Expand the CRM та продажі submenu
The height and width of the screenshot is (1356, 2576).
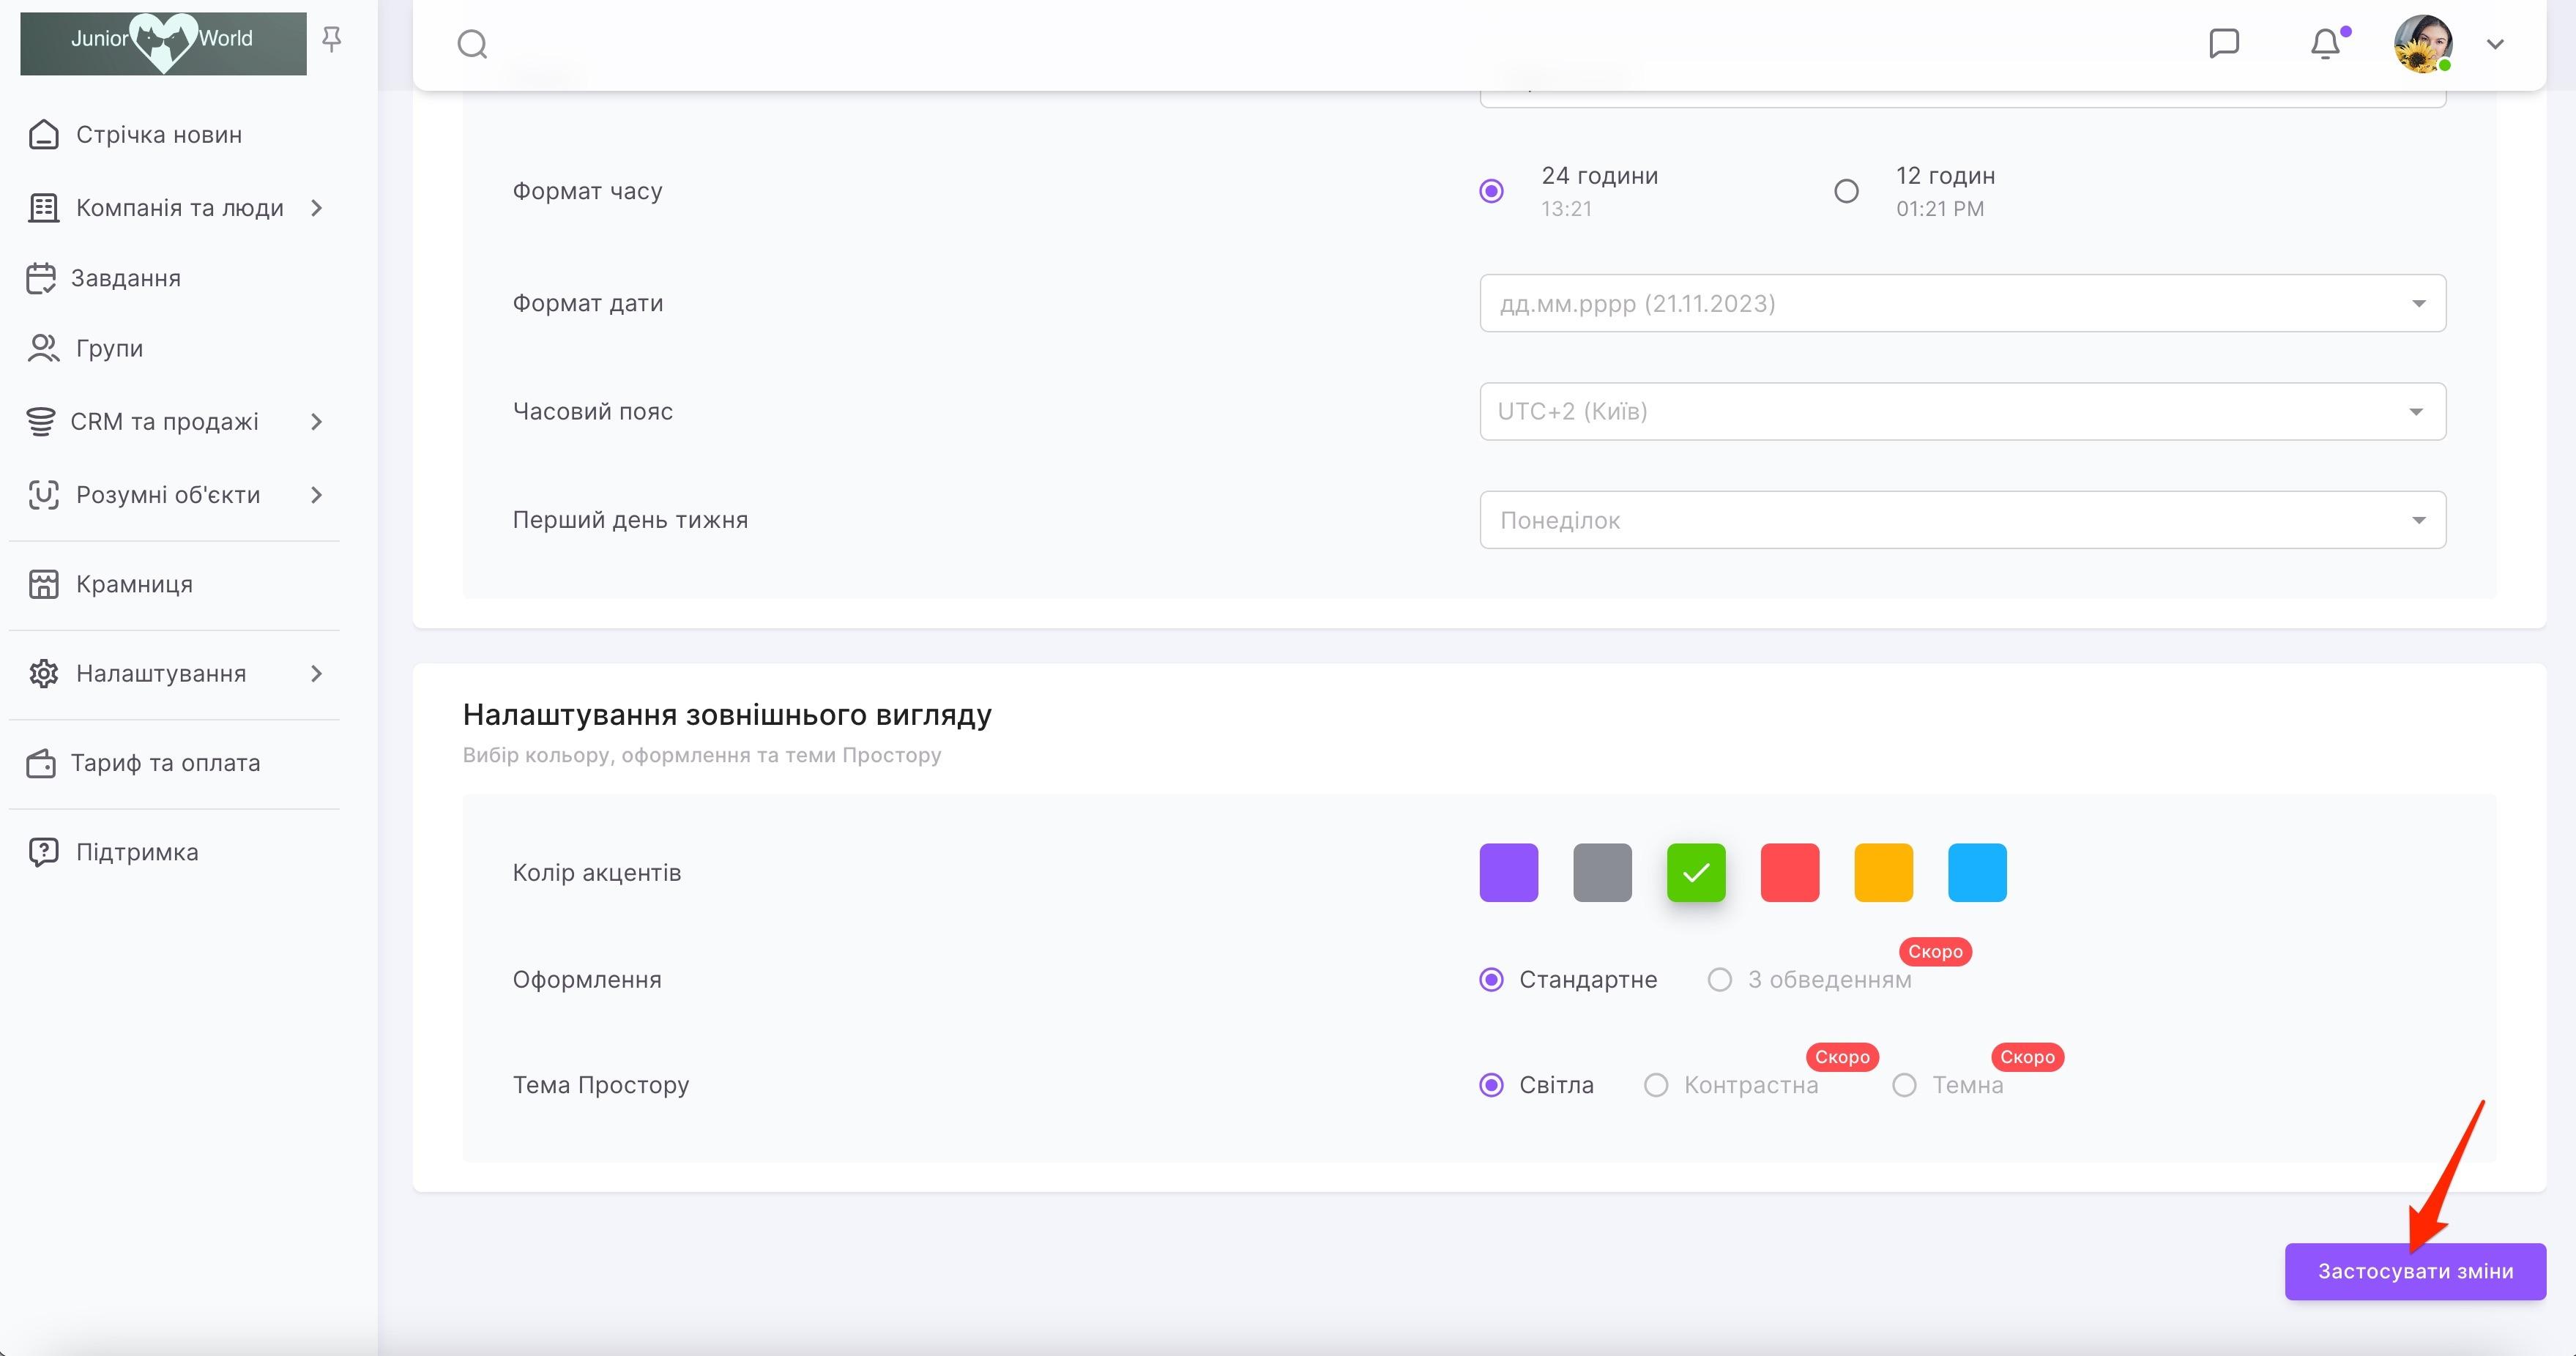(x=316, y=422)
